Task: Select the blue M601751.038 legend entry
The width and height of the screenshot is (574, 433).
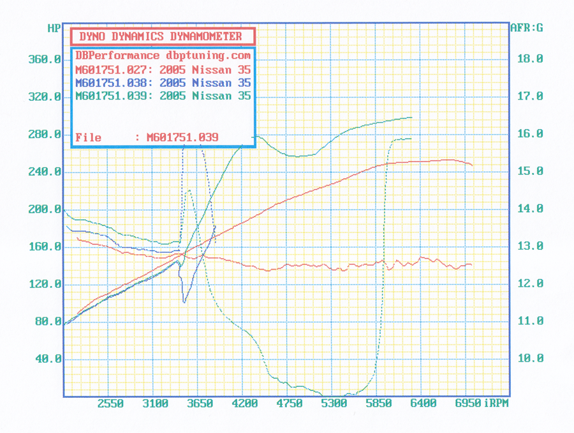Action: (163, 83)
